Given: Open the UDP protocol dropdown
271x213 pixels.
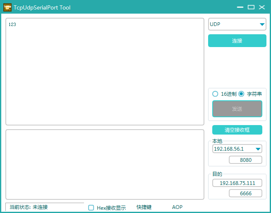Looking at the screenshot, I should pyautogui.click(x=237, y=24).
